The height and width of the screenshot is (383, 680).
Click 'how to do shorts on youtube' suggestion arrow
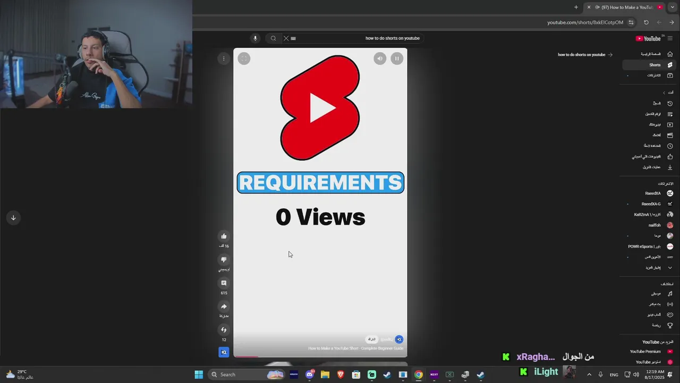pyautogui.click(x=610, y=54)
